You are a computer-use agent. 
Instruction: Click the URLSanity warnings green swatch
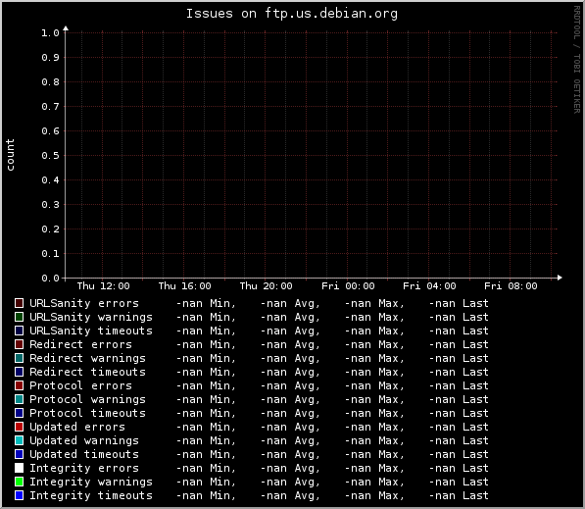(19, 317)
